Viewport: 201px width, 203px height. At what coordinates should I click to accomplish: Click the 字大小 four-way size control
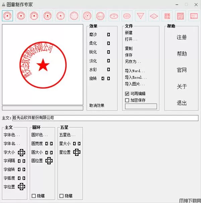point(21,153)
